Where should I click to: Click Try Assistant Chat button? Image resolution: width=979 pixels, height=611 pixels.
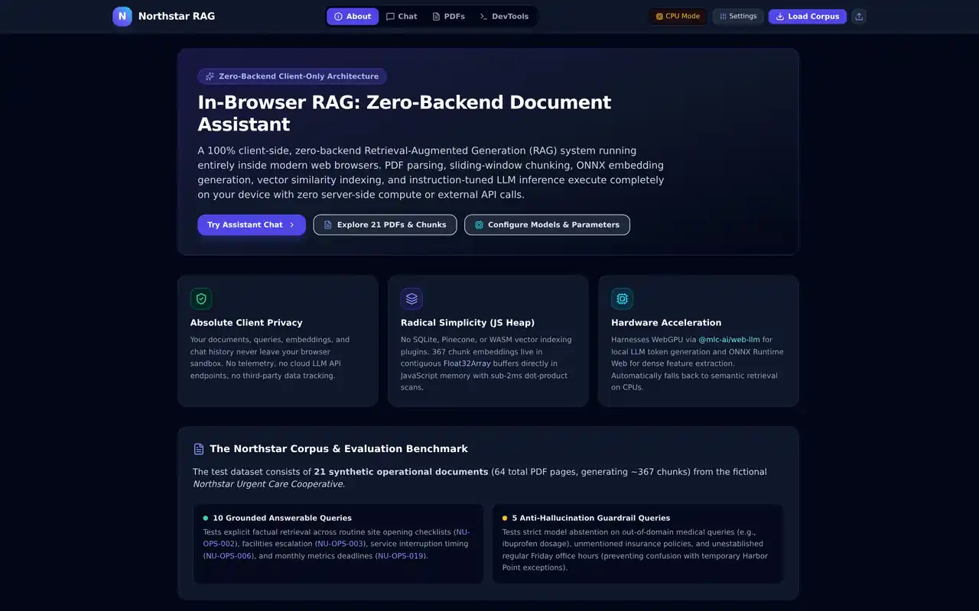coord(252,225)
